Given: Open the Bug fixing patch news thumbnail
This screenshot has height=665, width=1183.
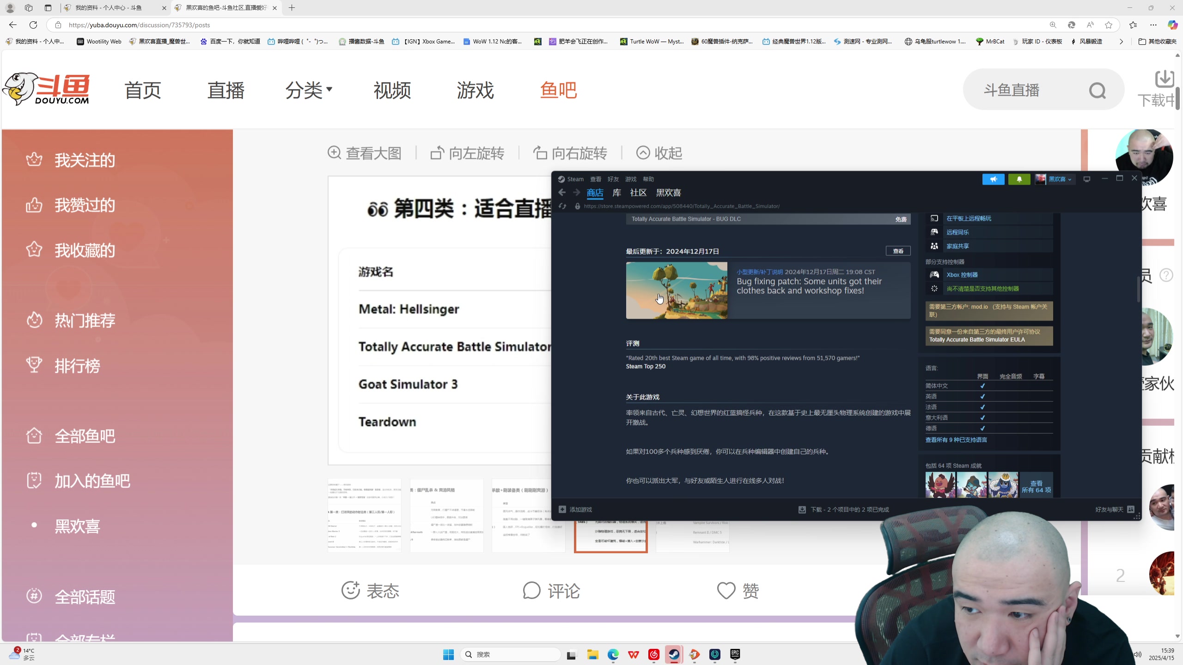Looking at the screenshot, I should coord(677,290).
